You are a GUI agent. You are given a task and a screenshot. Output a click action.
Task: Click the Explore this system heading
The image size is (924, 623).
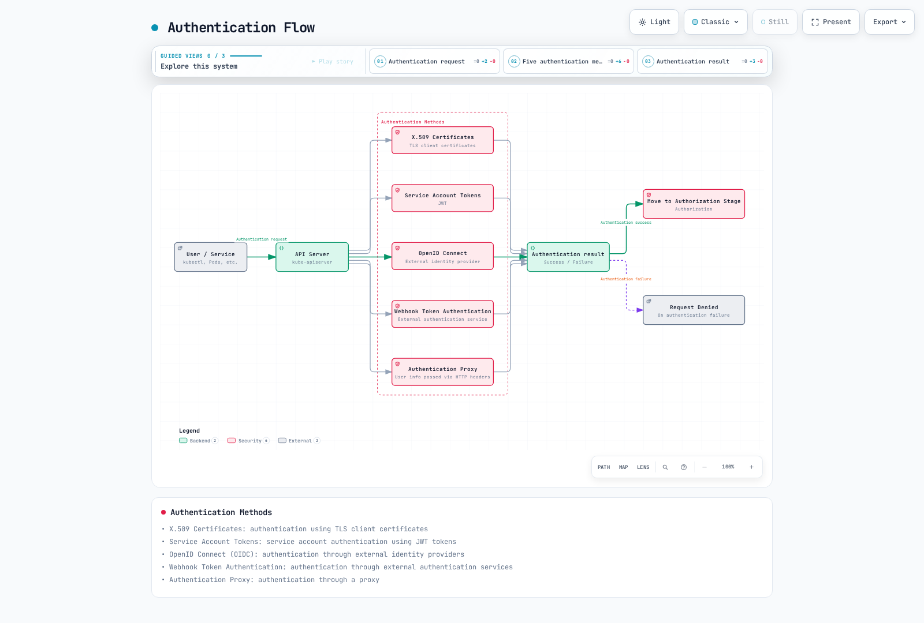[199, 66]
